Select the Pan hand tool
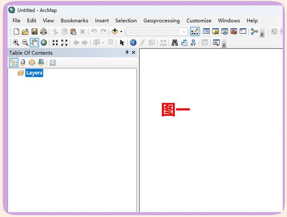Image resolution: width=287 pixels, height=217 pixels. pos(34,43)
